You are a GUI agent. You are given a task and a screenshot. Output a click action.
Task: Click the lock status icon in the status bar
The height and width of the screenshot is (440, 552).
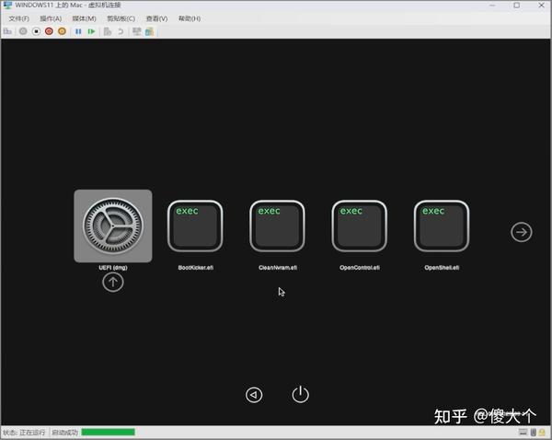tap(543, 433)
